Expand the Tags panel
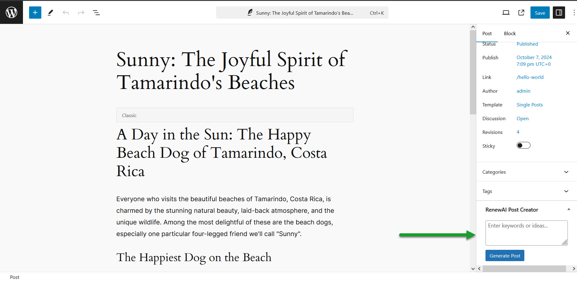577x281 pixels. [526, 191]
